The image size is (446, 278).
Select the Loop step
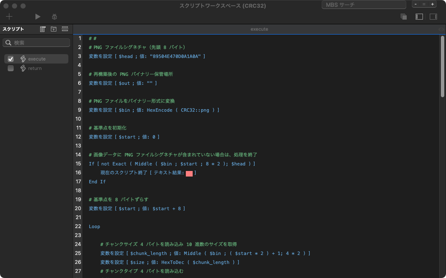94,226
